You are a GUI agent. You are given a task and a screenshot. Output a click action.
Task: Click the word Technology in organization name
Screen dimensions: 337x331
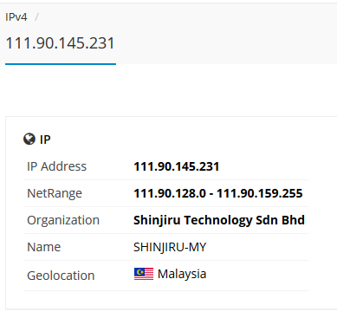coord(218,220)
